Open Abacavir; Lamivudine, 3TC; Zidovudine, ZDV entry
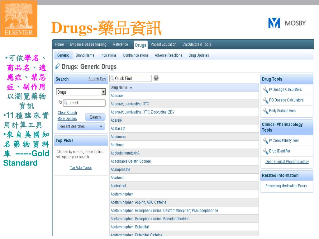The height and width of the screenshot is (239, 319). tap(142, 112)
